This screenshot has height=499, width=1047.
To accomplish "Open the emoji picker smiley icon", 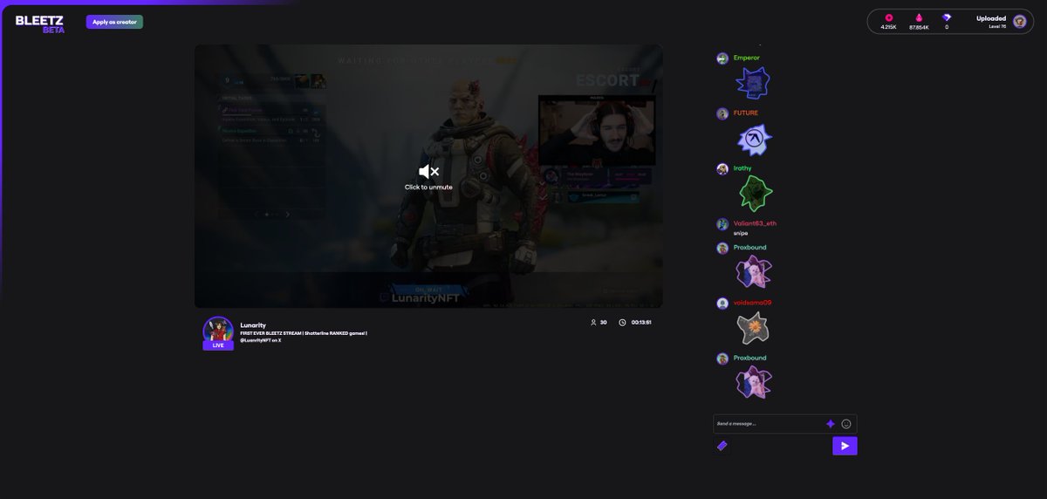I will [x=846, y=424].
